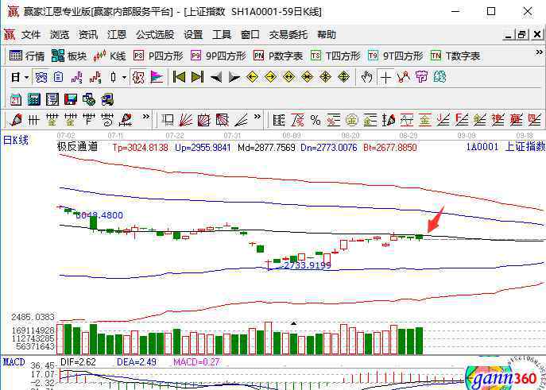This screenshot has width=546, height=390.
Task: Click the DIF=2.62 value
Action: click(78, 362)
